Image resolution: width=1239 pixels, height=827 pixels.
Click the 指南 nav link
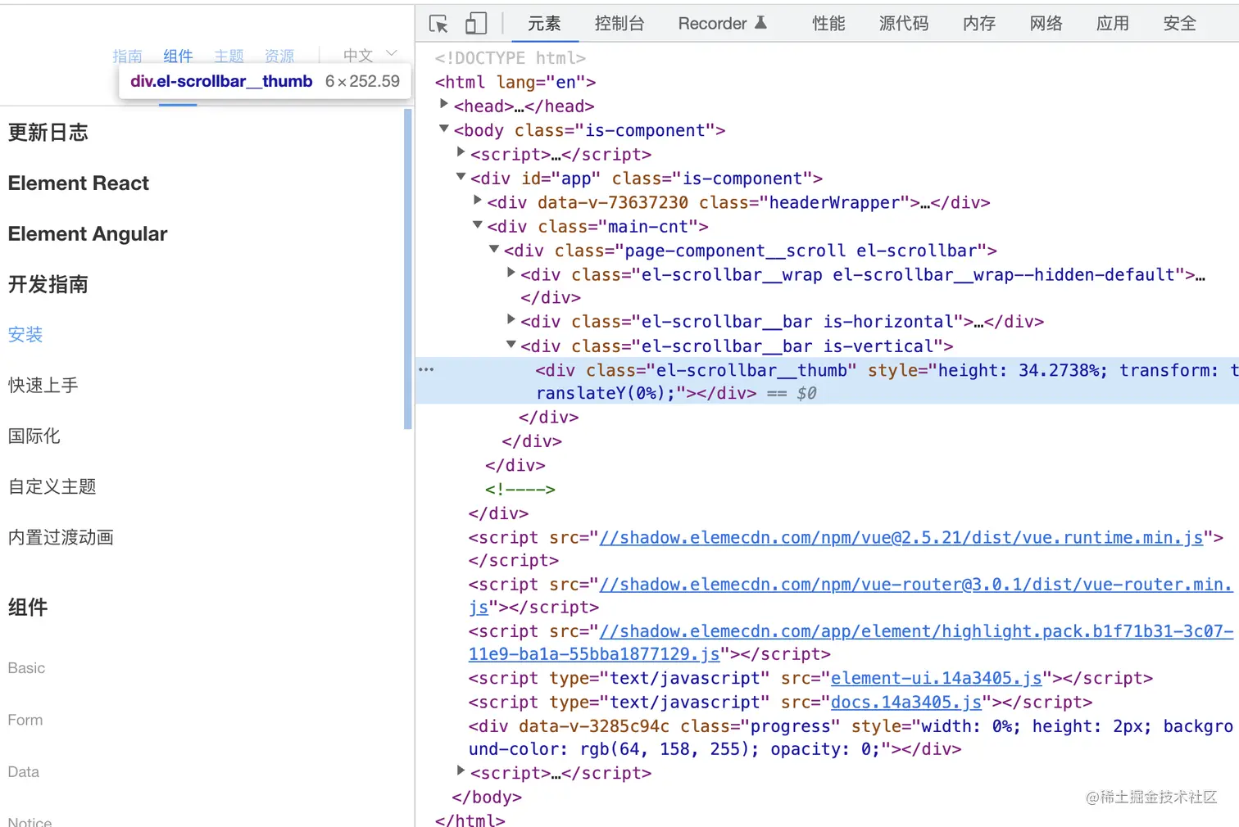pos(128,56)
